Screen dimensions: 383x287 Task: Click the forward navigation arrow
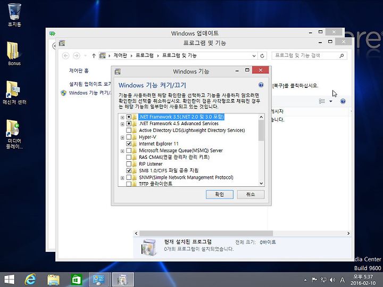(x=77, y=56)
